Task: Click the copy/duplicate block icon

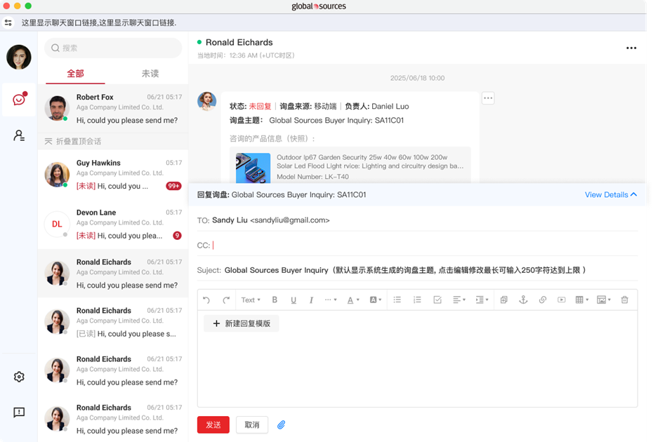Action: [x=504, y=300]
